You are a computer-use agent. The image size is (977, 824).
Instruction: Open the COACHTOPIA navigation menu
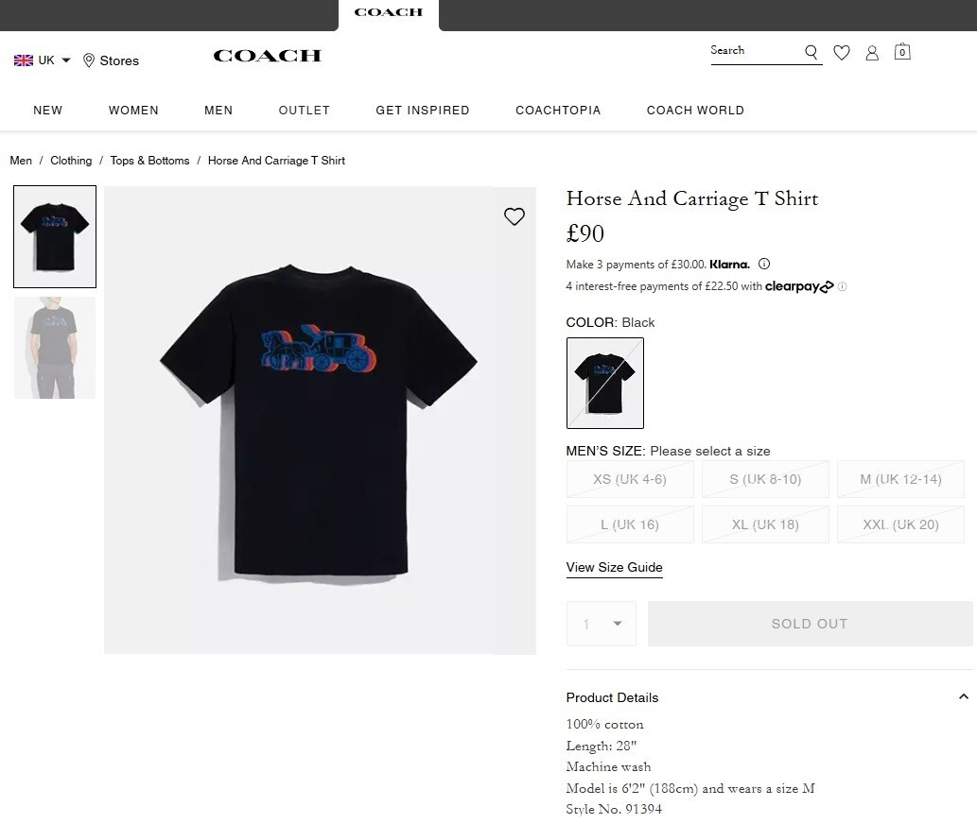pos(558,111)
